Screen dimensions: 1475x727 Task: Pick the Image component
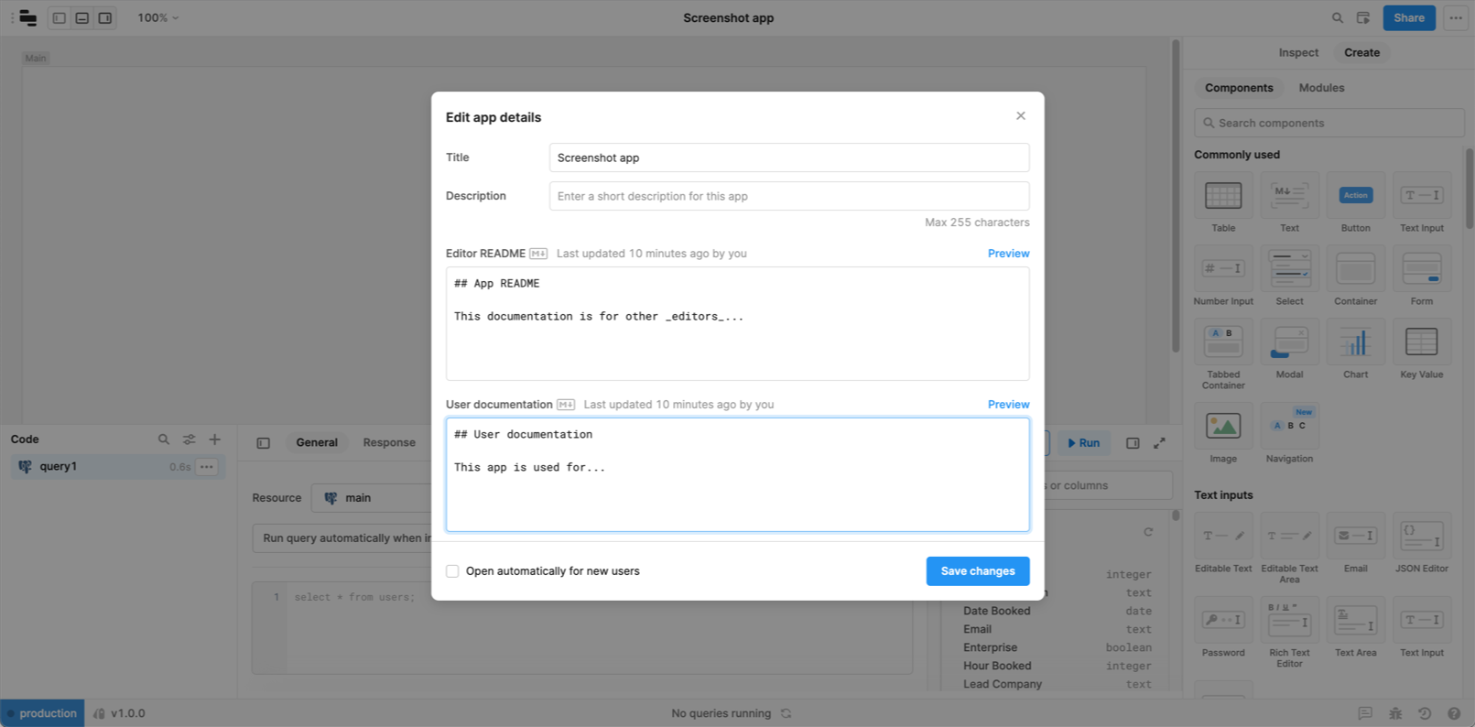[x=1223, y=433]
